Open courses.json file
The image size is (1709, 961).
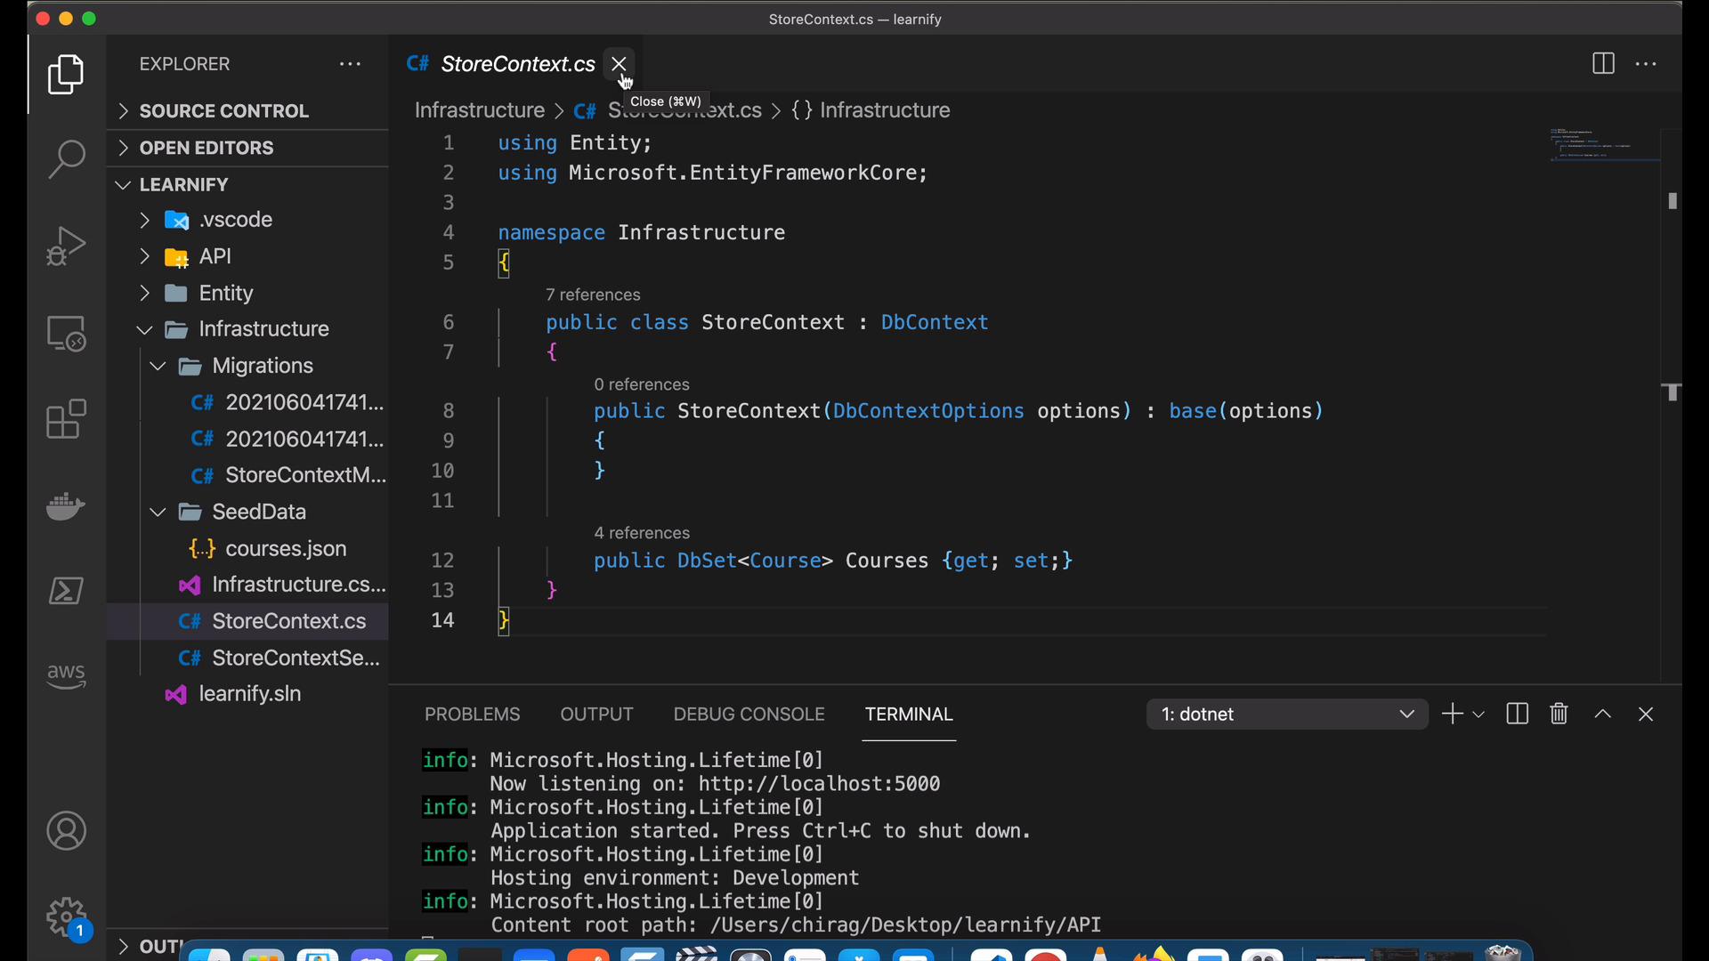[247, 548]
